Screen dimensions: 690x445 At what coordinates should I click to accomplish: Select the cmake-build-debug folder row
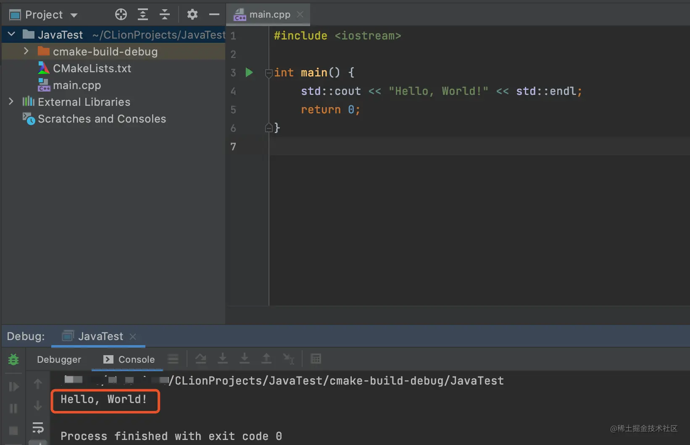(x=113, y=51)
